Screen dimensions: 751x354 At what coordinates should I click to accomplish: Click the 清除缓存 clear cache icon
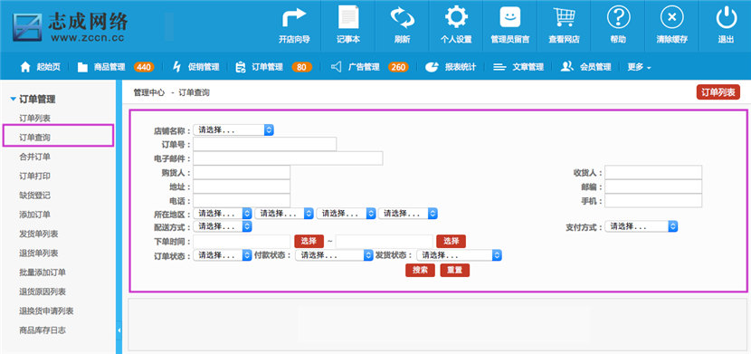pos(672,17)
